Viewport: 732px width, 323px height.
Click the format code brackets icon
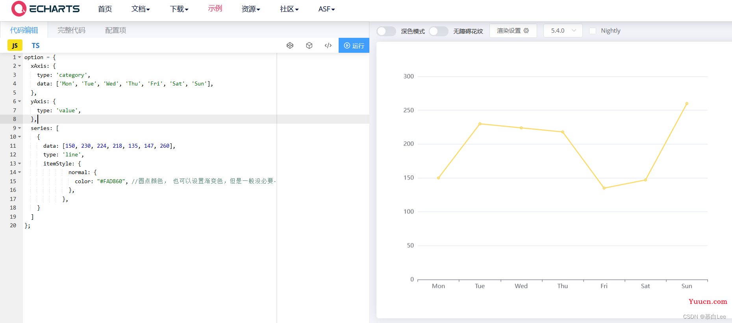pos(328,45)
